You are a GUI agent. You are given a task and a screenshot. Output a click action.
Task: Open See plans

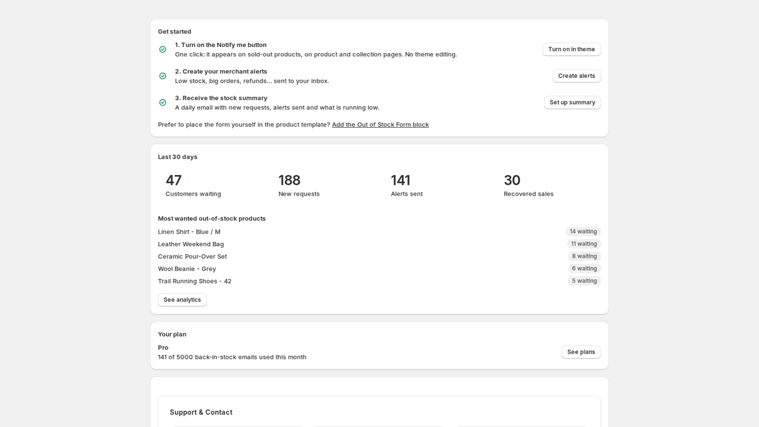pyautogui.click(x=581, y=352)
